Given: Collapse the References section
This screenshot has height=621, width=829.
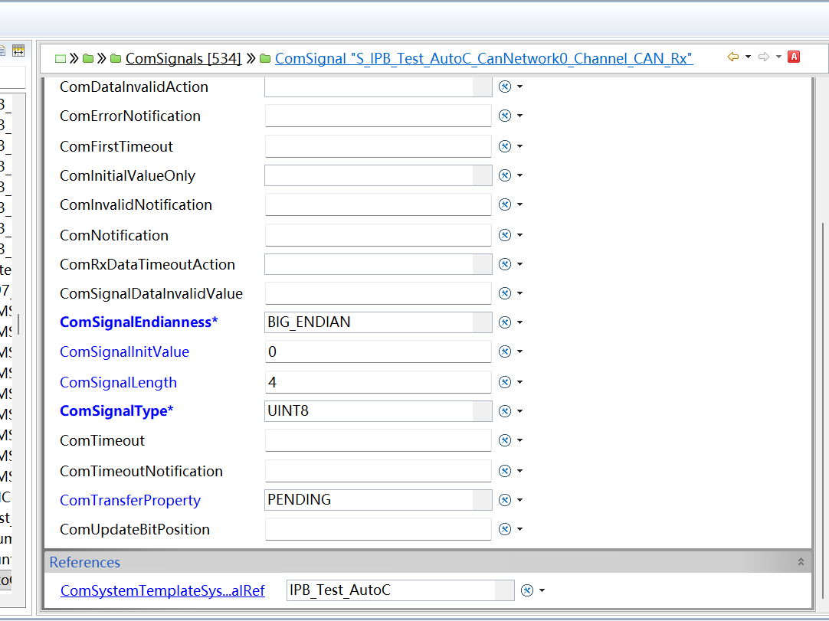Looking at the screenshot, I should click(801, 562).
